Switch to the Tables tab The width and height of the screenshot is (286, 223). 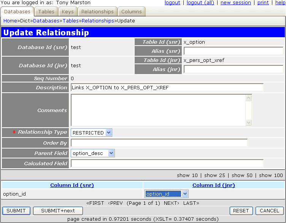(46, 12)
